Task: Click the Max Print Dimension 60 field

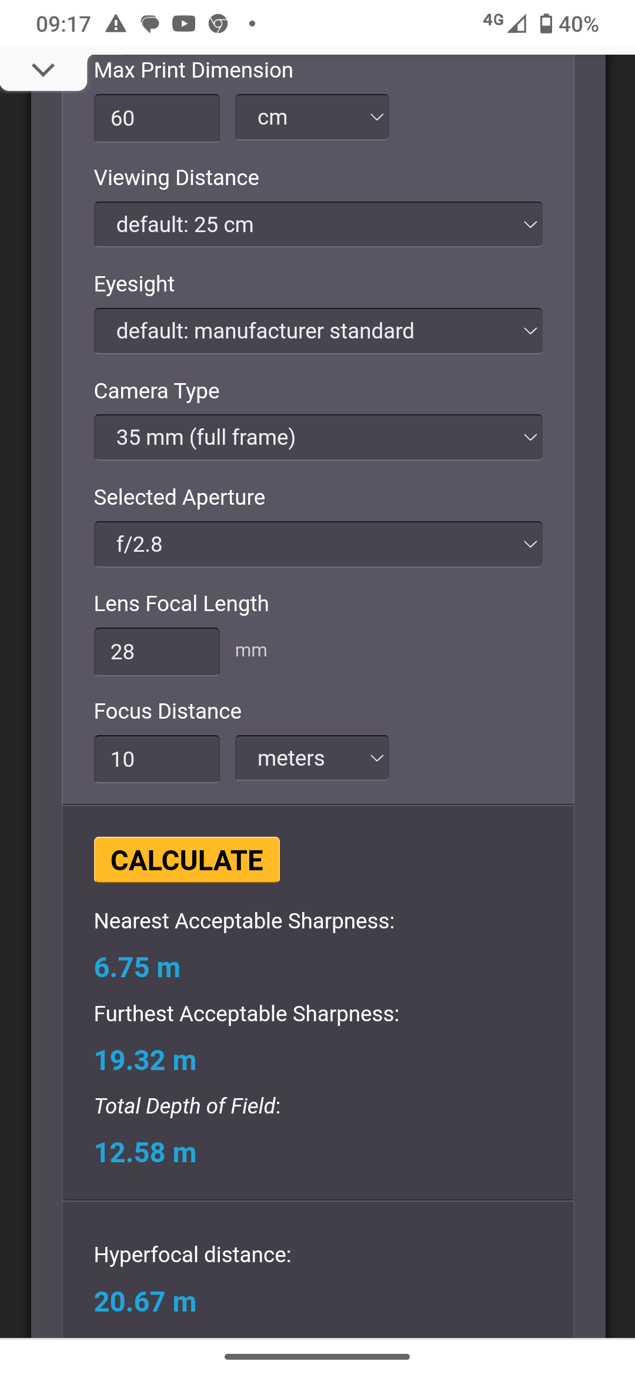Action: 157,118
